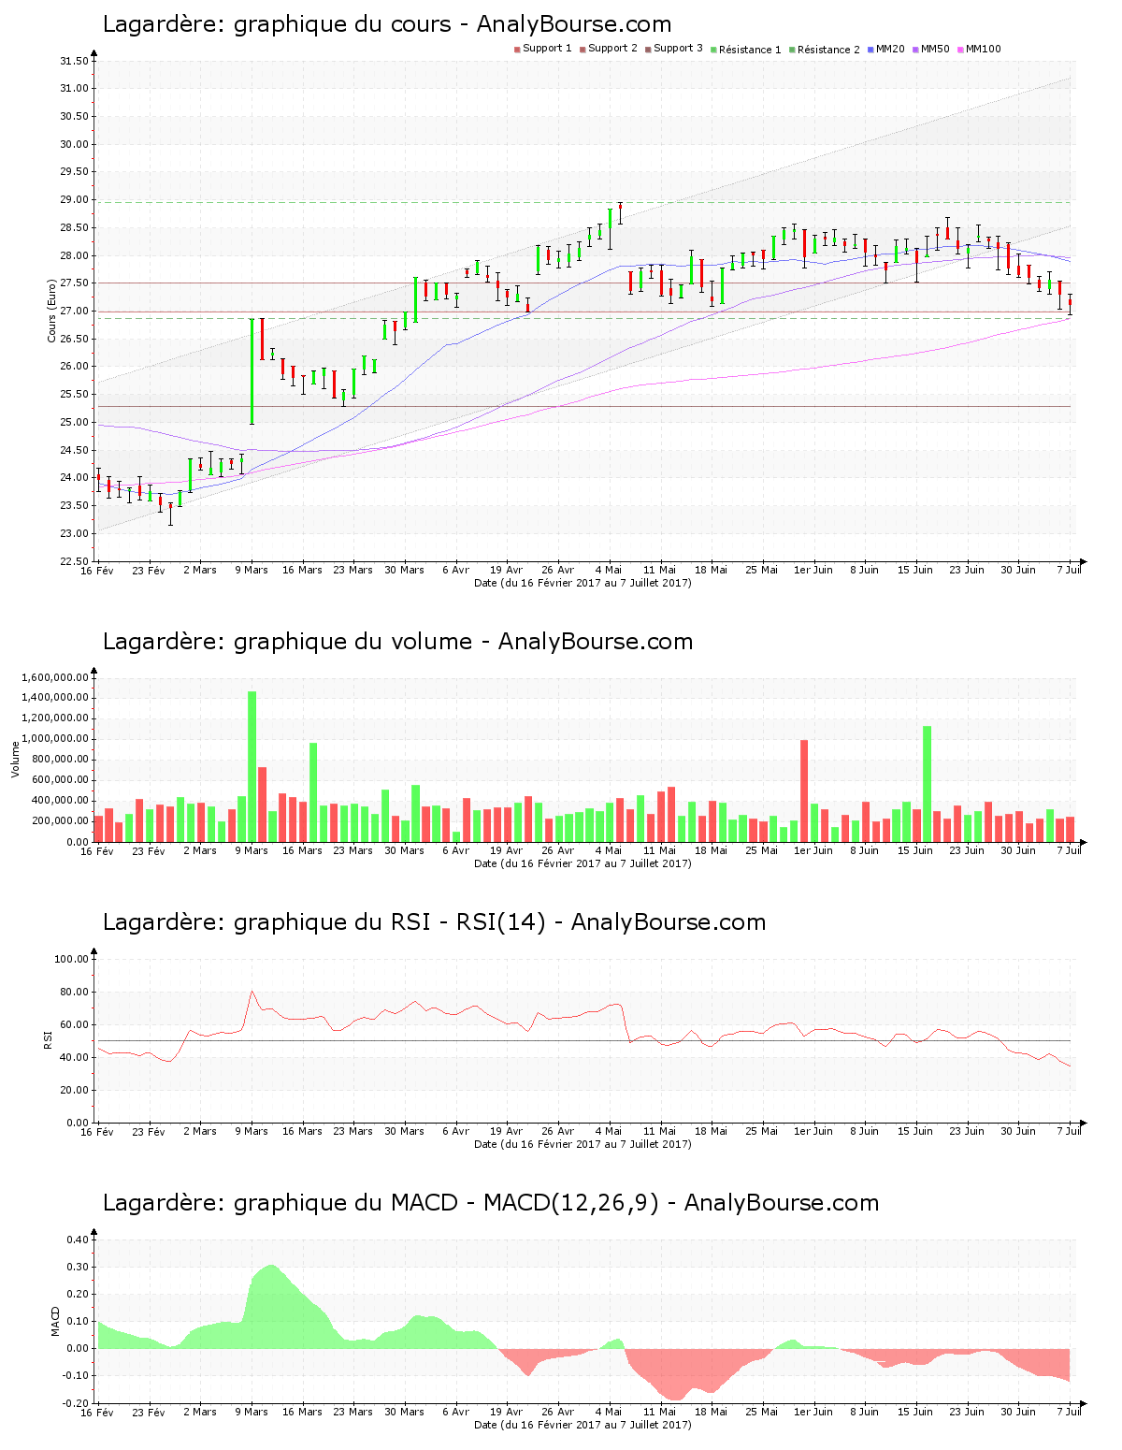Image resolution: width=1122 pixels, height=1450 pixels.
Task: Click the 'graphique du cours' chart title
Action: pyautogui.click(x=386, y=24)
